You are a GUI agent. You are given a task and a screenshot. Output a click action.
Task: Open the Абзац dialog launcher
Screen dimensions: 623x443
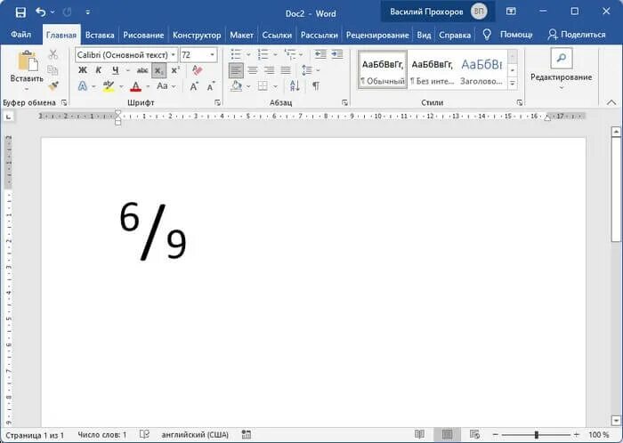(x=344, y=103)
